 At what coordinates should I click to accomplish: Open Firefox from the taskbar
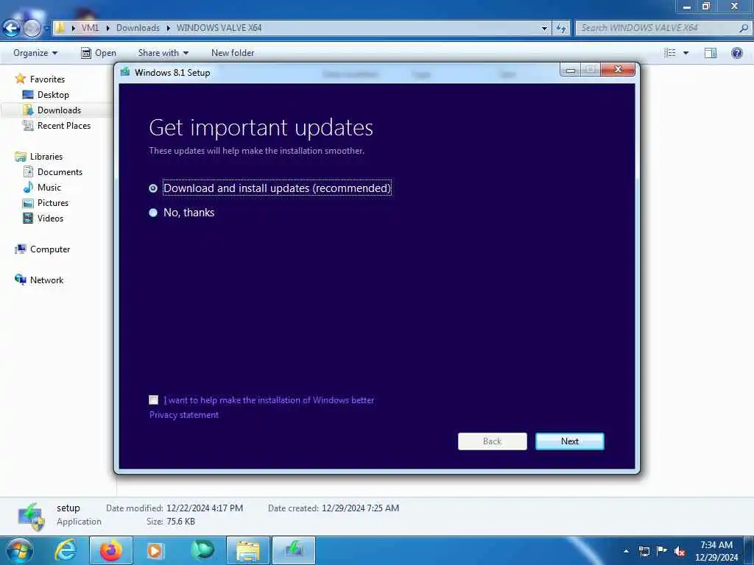(111, 550)
